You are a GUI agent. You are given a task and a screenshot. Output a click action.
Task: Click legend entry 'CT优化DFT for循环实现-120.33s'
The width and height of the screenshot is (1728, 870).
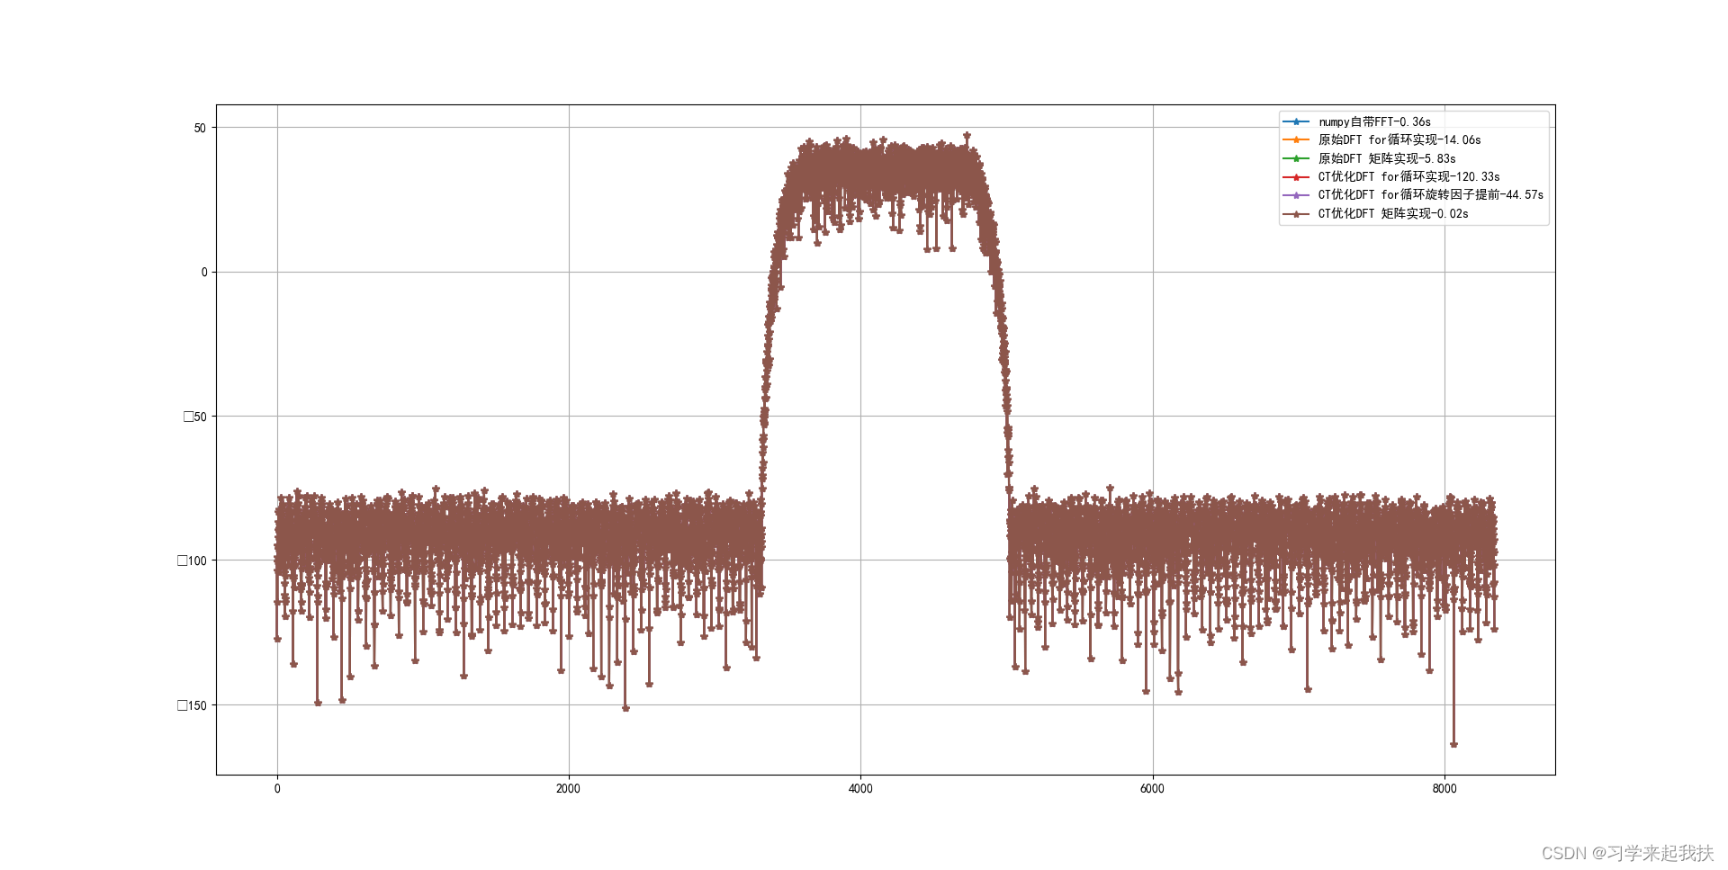[x=1408, y=176]
